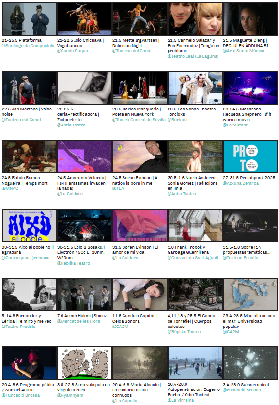Open the Carlos Marquerie Poeta en Nueva York thumbnail
279x405 pixels.
click(140, 88)
